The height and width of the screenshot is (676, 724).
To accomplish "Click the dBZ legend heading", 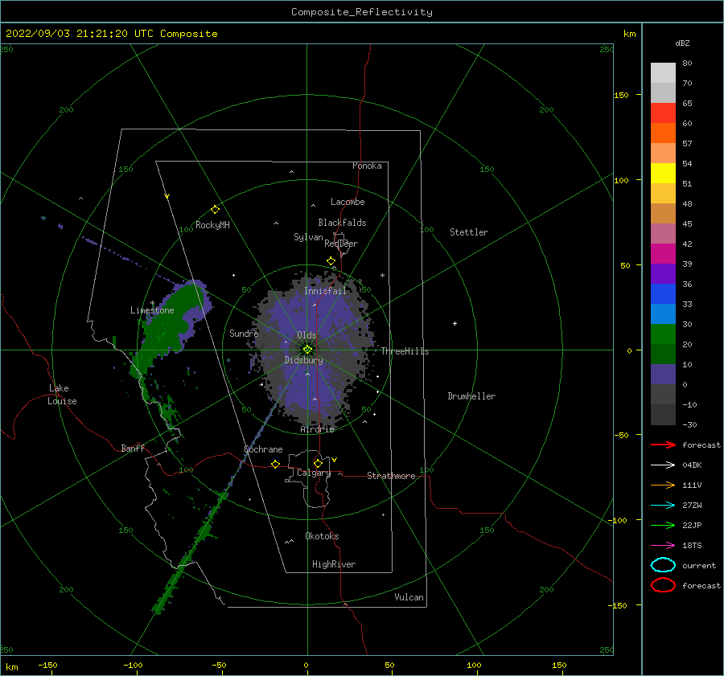I will [x=682, y=43].
